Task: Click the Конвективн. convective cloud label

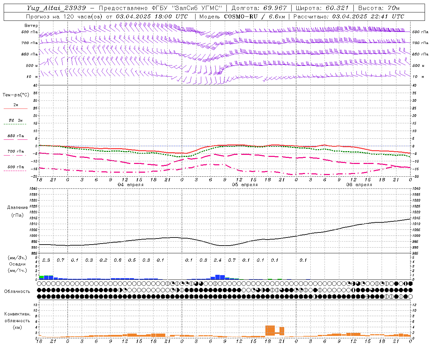Action: point(17,314)
